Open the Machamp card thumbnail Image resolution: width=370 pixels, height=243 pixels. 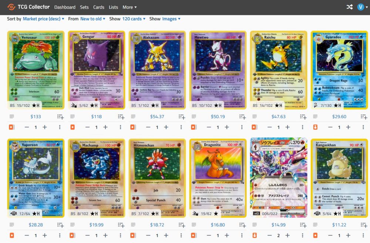point(97,178)
